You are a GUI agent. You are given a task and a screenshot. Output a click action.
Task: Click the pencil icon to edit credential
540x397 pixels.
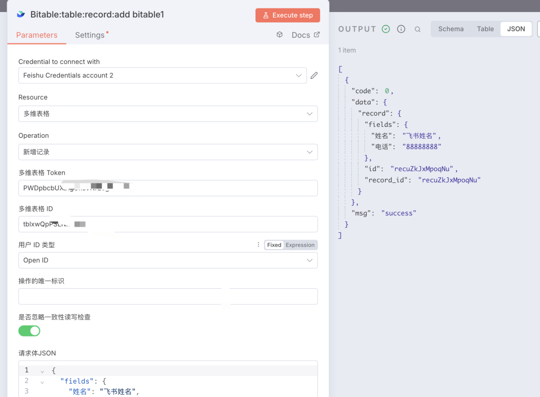pos(314,75)
